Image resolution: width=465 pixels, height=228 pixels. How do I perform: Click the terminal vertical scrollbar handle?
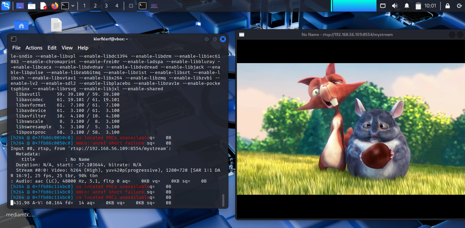[x=223, y=200]
